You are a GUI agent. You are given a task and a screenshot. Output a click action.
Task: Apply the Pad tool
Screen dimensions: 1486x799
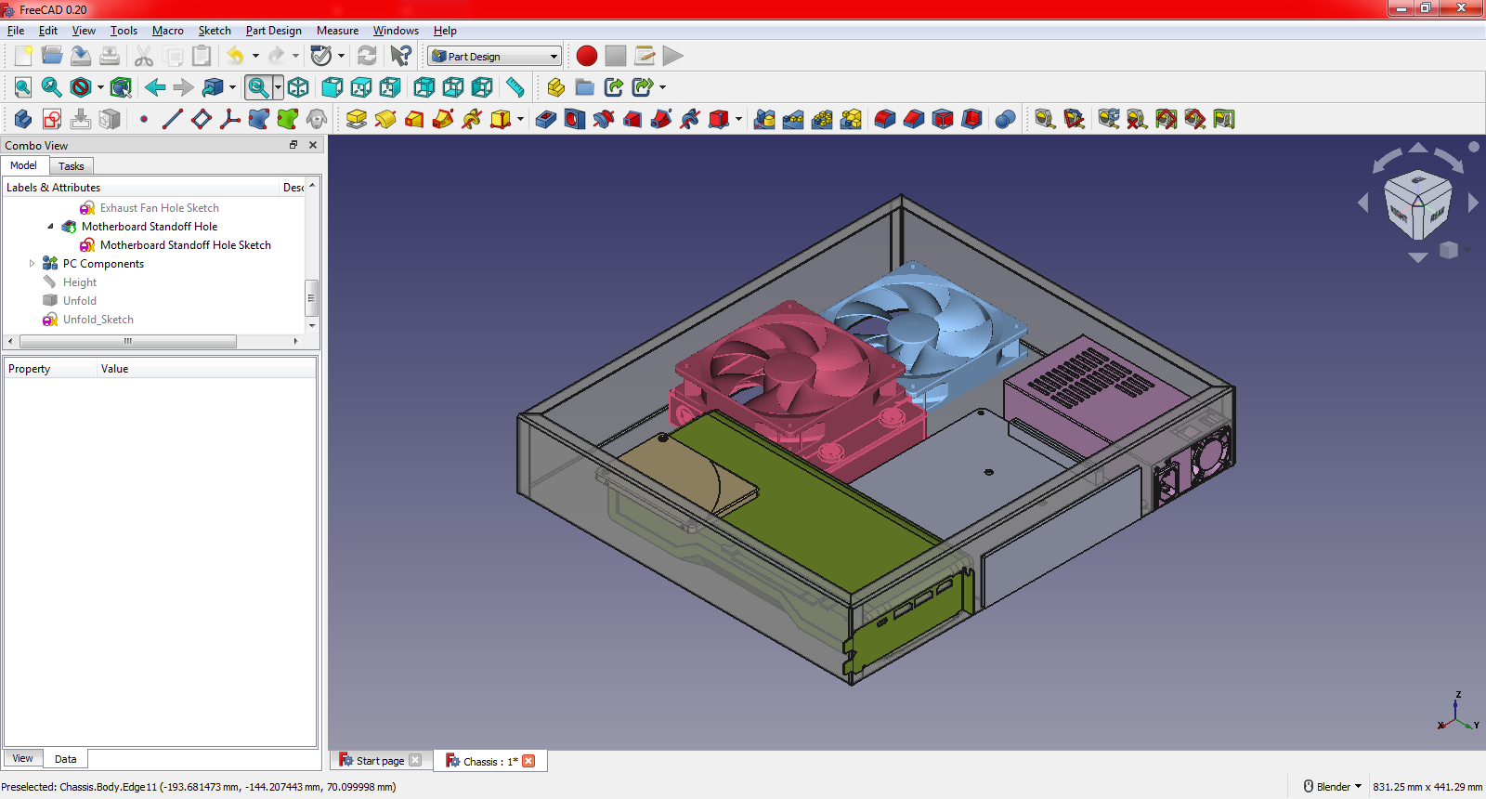point(357,119)
